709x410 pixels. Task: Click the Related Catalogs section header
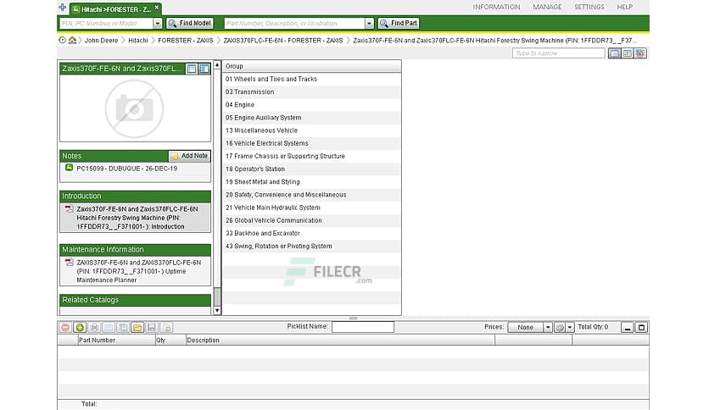click(135, 300)
